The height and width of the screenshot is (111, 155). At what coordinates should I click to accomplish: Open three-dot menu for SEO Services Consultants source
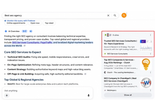pyautogui.click(x=150, y=54)
